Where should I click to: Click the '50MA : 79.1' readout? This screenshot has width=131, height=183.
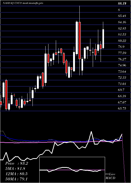[x=16, y=179]
